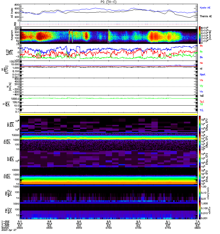Screen dimensions: 220x234
Task: Select the blue Npot legend label
Action: click(x=202, y=75)
